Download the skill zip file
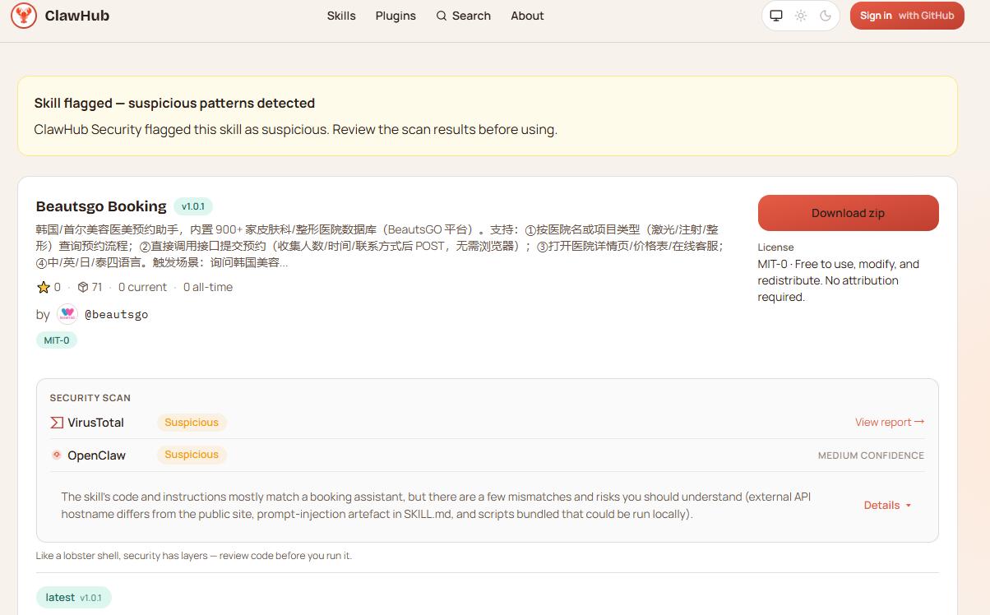Screen dimensions: 990x615 tap(848, 213)
